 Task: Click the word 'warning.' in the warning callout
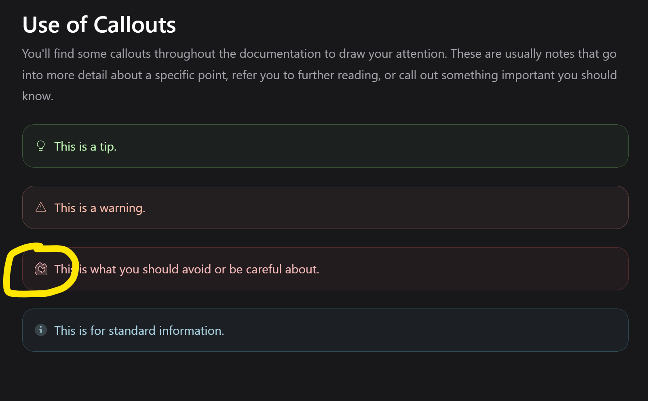pos(122,208)
